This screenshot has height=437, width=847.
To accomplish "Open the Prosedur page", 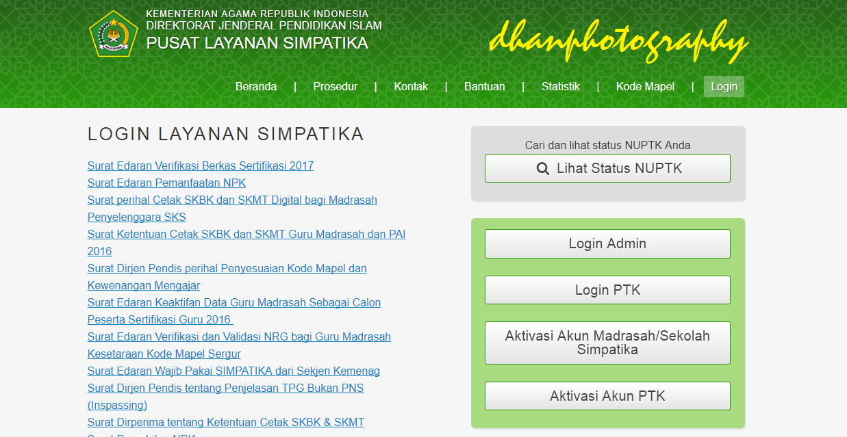I will [335, 86].
